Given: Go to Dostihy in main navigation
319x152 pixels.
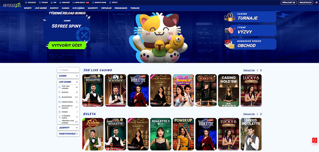Looking at the screenshot, I should (x=54, y=8).
